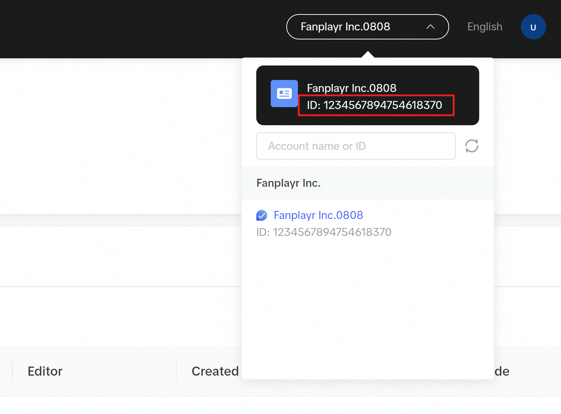This screenshot has width=561, height=414.
Task: Click the blue account card icon
Action: 284,93
